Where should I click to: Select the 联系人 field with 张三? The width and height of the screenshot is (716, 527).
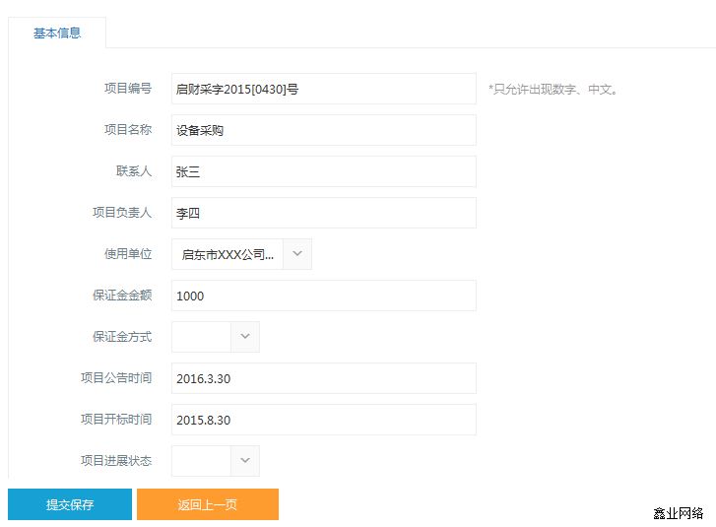pos(323,171)
